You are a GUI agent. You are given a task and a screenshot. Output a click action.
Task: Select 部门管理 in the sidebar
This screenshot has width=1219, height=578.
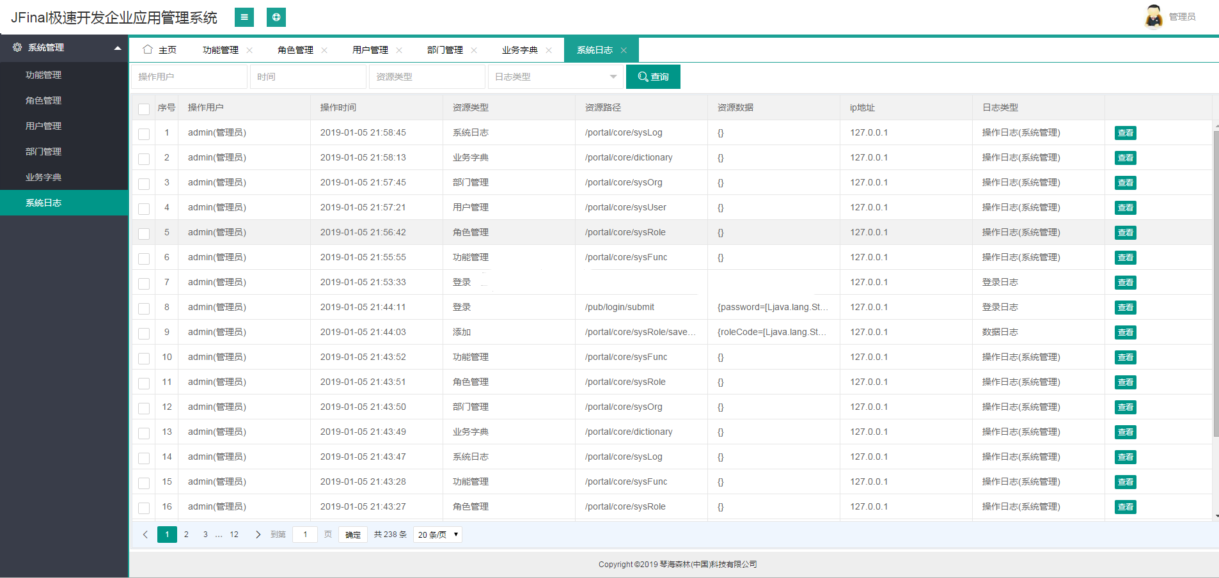[43, 152]
